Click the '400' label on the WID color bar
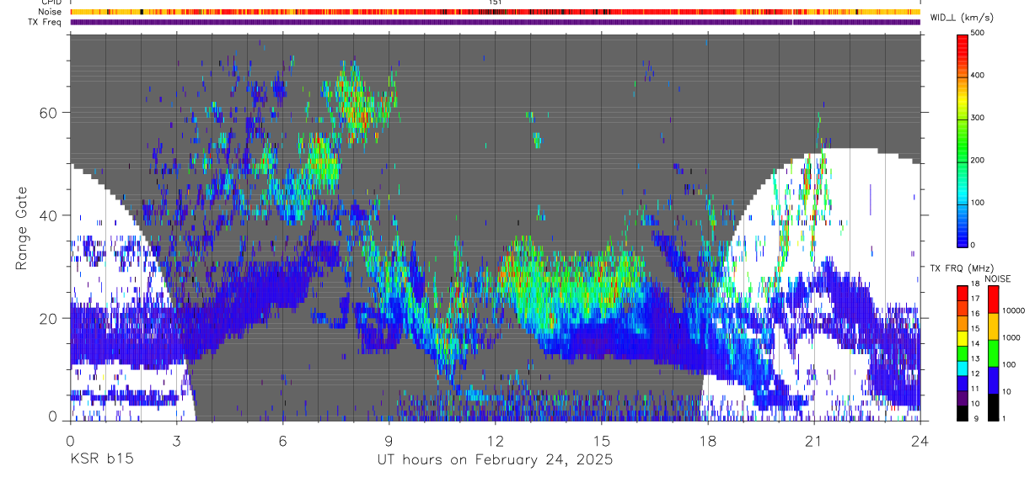This screenshot has width=1035, height=477. pos(978,76)
